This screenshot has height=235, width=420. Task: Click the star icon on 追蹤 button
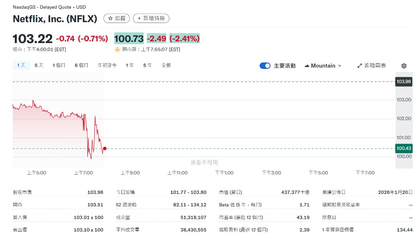pyautogui.click(x=110, y=18)
